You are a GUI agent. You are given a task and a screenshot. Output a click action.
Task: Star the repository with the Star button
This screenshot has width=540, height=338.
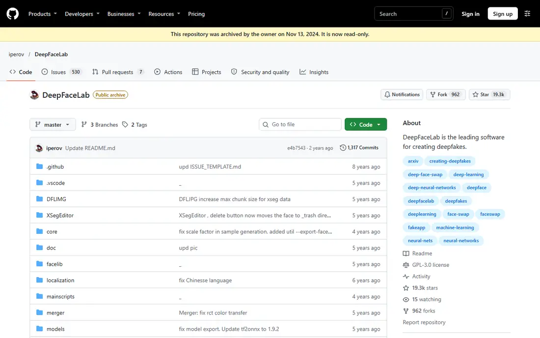coord(489,94)
